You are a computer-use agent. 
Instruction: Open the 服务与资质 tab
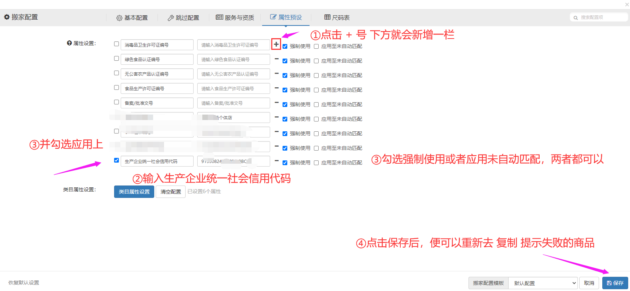click(235, 17)
